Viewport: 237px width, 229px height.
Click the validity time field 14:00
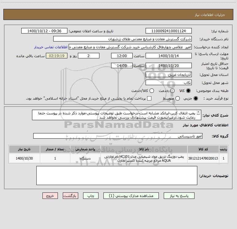tap(122, 65)
